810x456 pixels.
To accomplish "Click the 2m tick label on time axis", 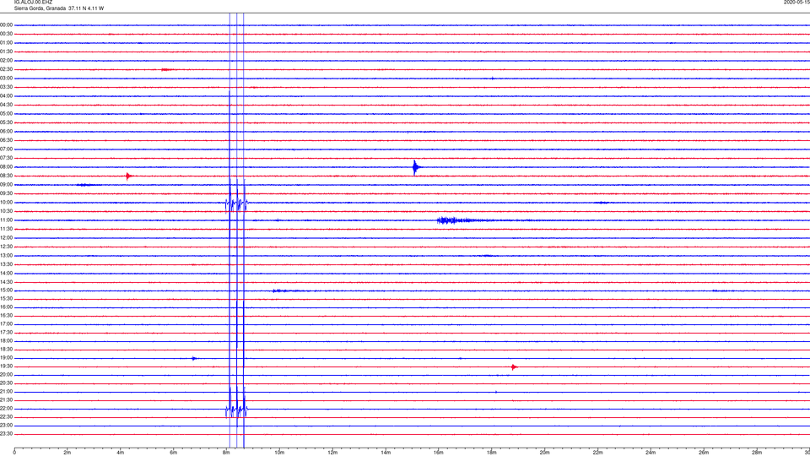I will click(x=67, y=453).
